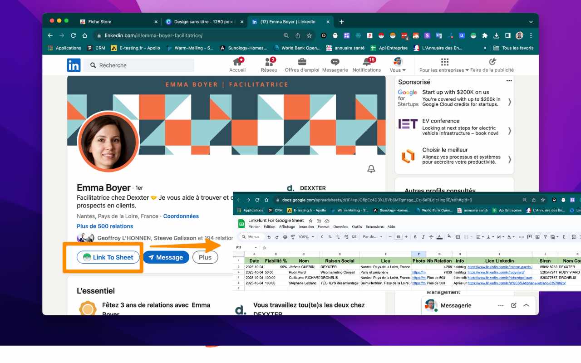The width and height of the screenshot is (581, 363).
Task: Expand the Vous profile menu
Action: click(398, 65)
